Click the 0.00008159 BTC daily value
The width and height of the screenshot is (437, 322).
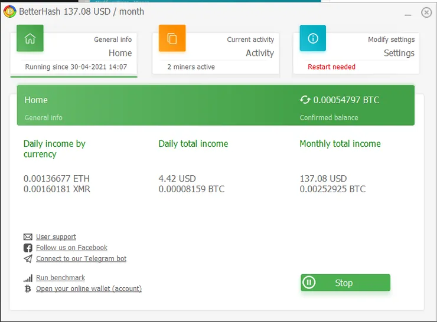191,189
